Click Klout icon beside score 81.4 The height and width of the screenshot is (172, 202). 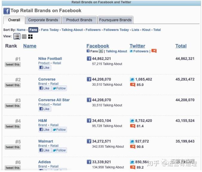coord(133,126)
